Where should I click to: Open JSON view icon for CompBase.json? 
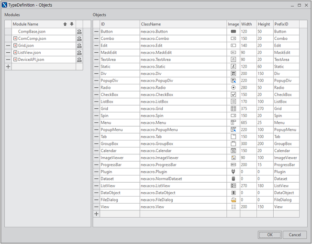(x=79, y=32)
